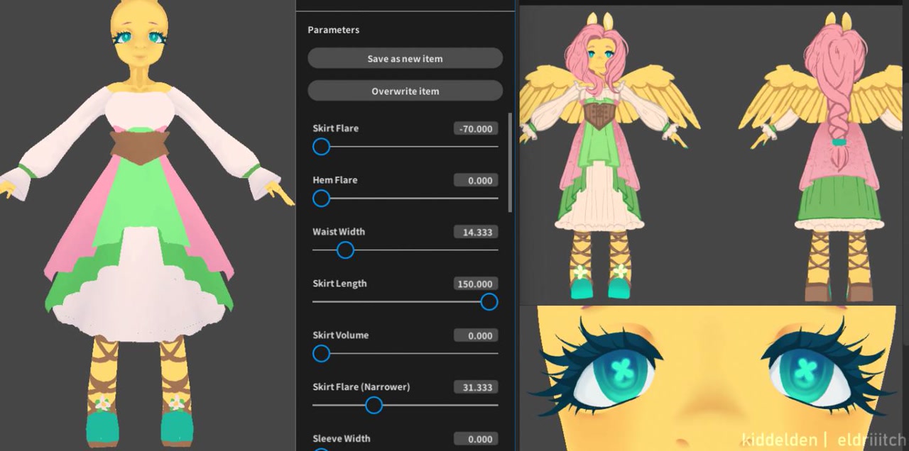
Task: Click the Save as new item button
Action: 405,58
